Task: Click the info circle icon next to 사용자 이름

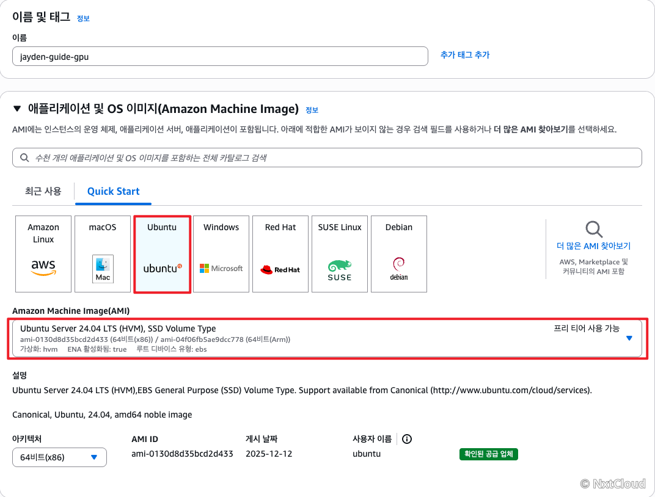Action: (x=407, y=439)
